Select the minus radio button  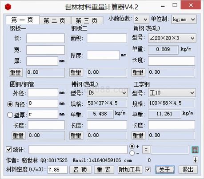pyautogui.click(x=132, y=153)
